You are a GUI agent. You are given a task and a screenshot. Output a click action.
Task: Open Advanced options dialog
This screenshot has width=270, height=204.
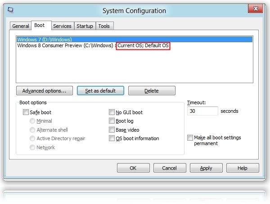(x=45, y=91)
